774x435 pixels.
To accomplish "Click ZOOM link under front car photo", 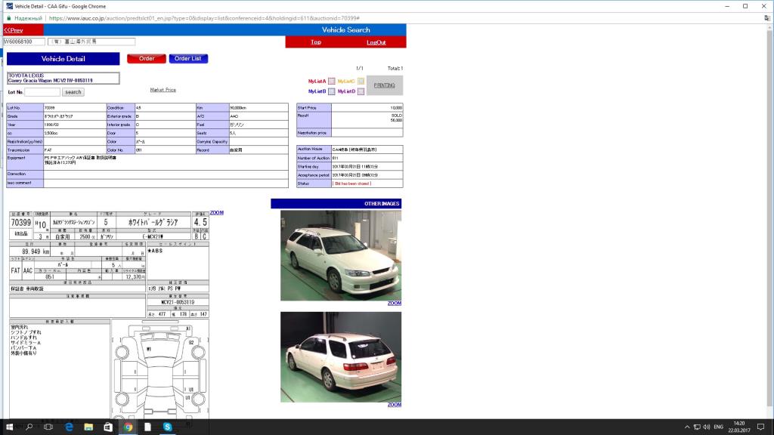I will [395, 304].
